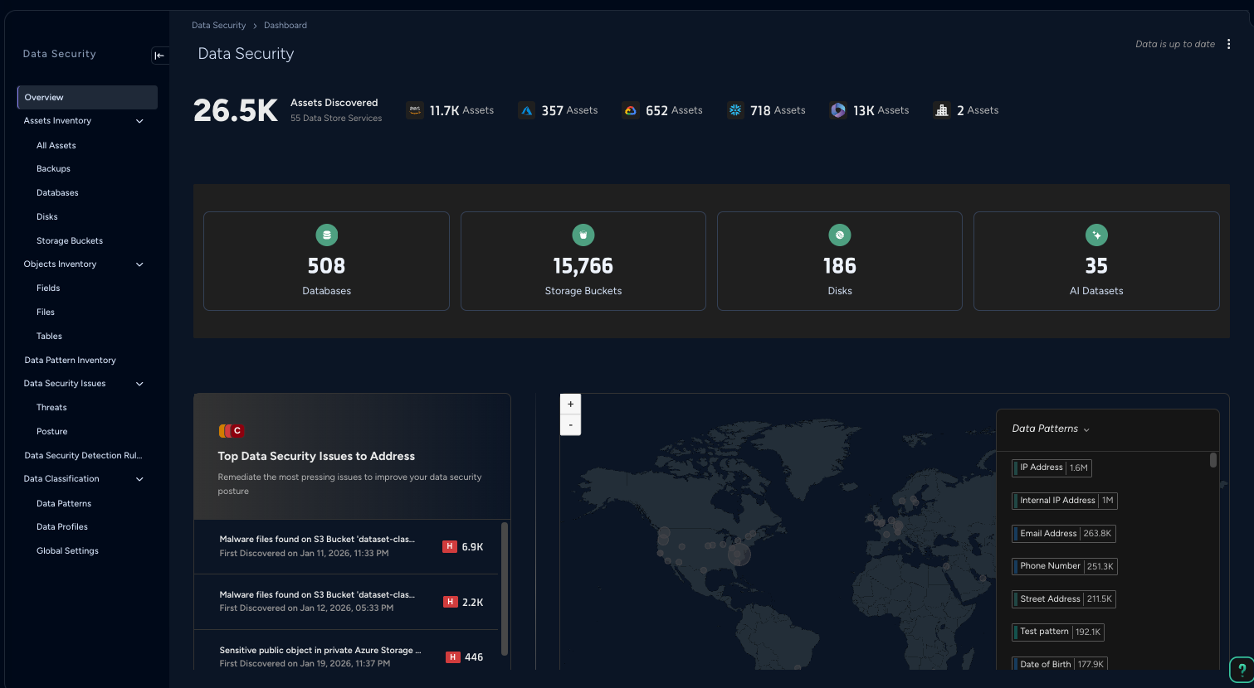
Task: Open the help question mark icon
Action: click(1242, 669)
